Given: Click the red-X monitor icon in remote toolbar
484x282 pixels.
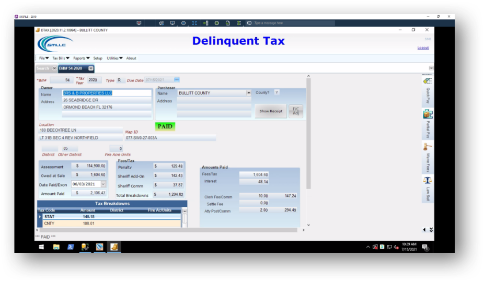Looking at the screenshot, I should tap(139, 23).
